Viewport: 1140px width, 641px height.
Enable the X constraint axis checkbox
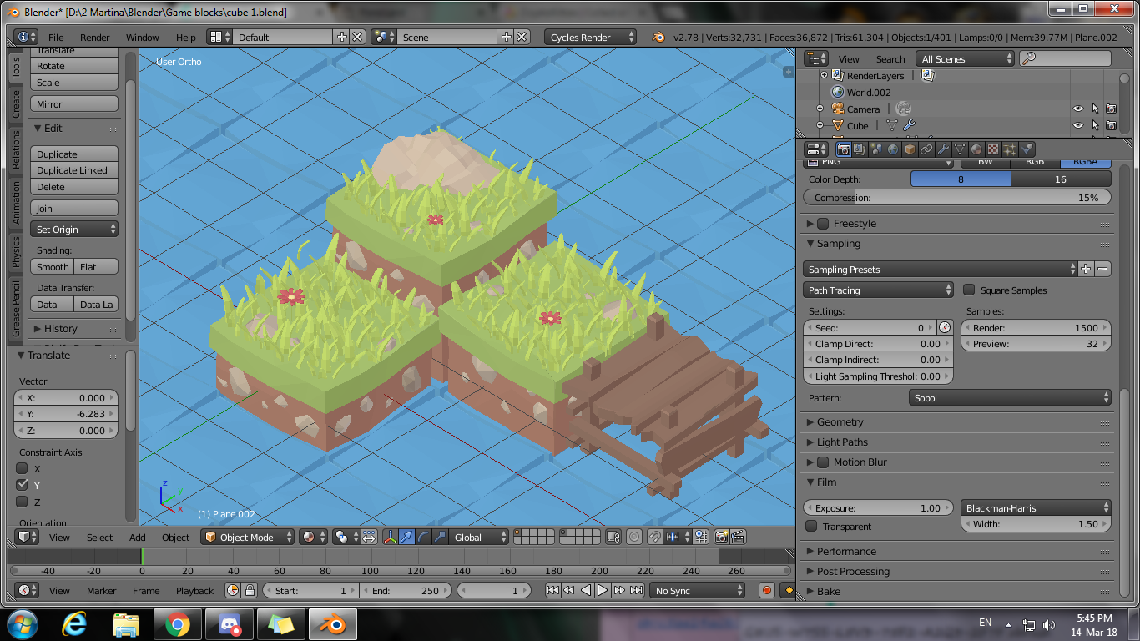[23, 468]
